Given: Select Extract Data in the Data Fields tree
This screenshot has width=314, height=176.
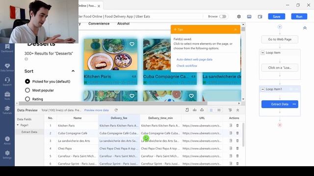Looking at the screenshot, I should coord(29,132).
